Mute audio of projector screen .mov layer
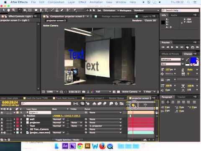The height and width of the screenshot is (151, 201). pos(5,133)
